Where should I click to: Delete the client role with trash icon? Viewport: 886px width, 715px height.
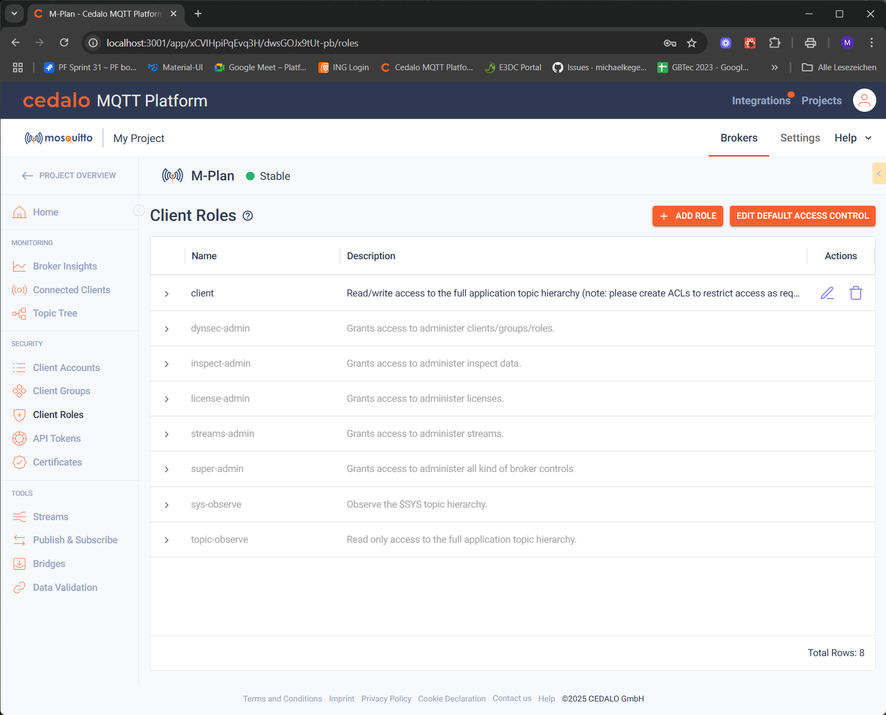click(856, 293)
